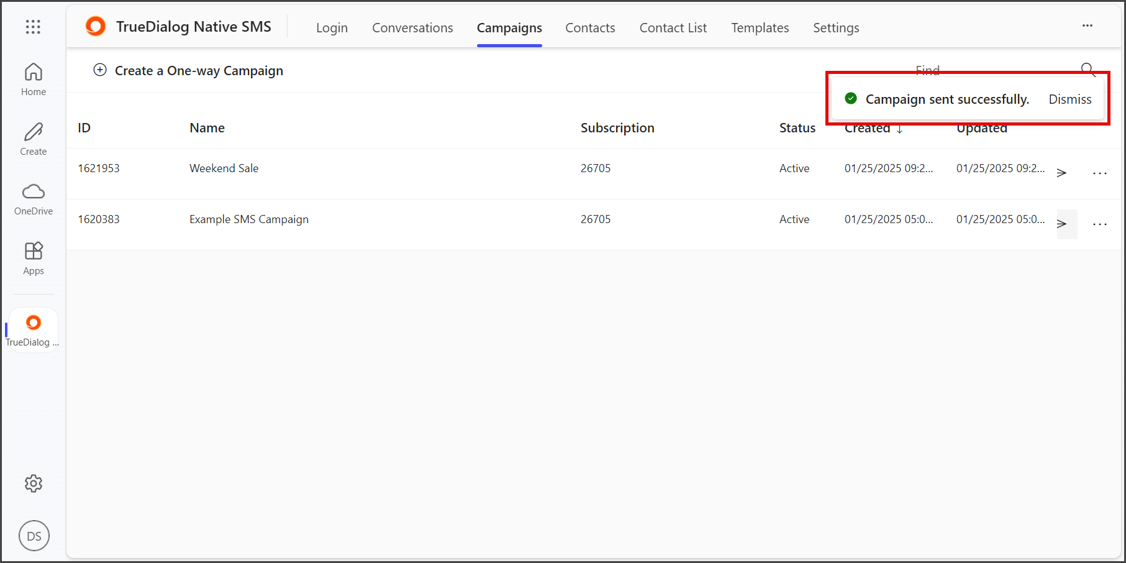This screenshot has width=1126, height=563.
Task: Open the settings gear in sidebar
Action: click(x=34, y=483)
